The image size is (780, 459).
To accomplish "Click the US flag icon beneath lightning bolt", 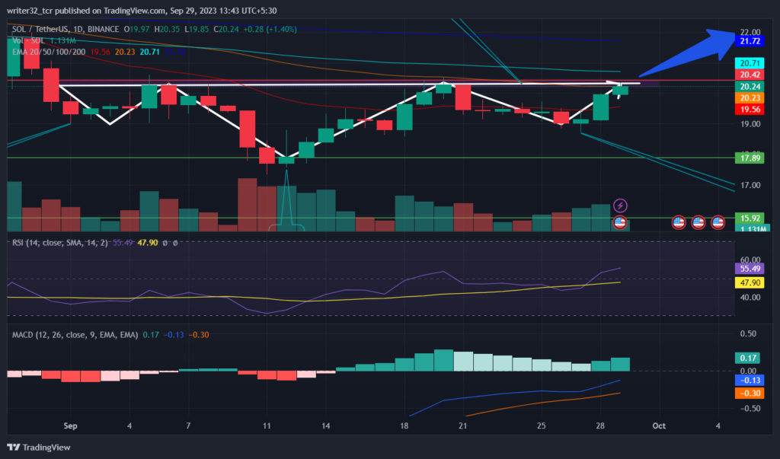I will pos(619,222).
